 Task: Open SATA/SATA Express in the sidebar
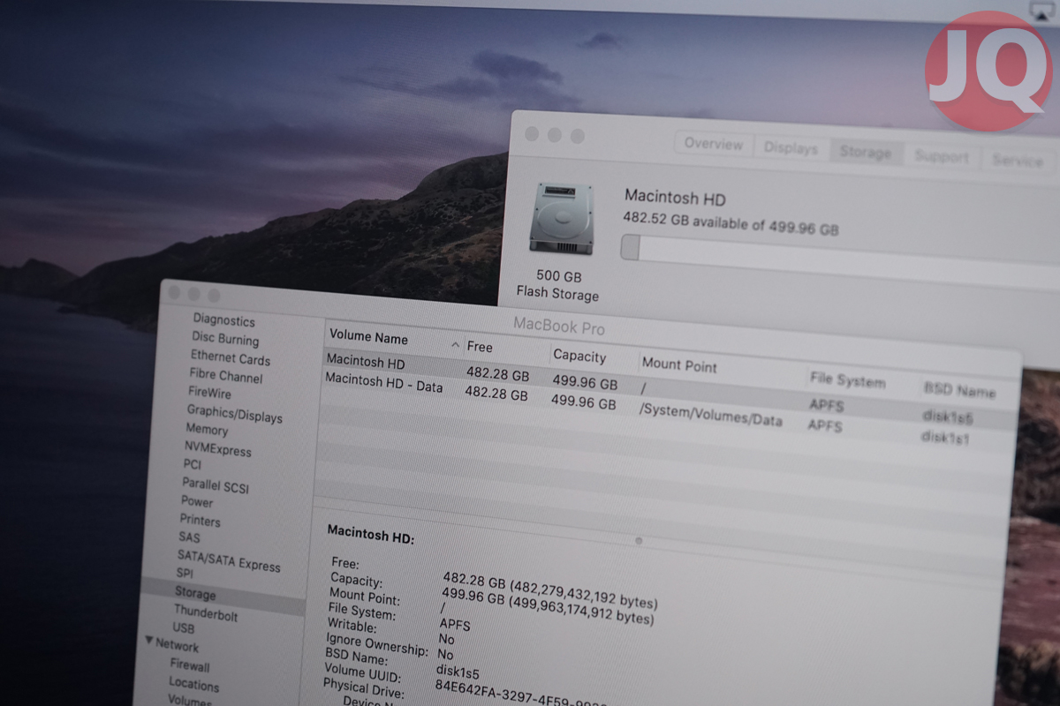coord(229,560)
